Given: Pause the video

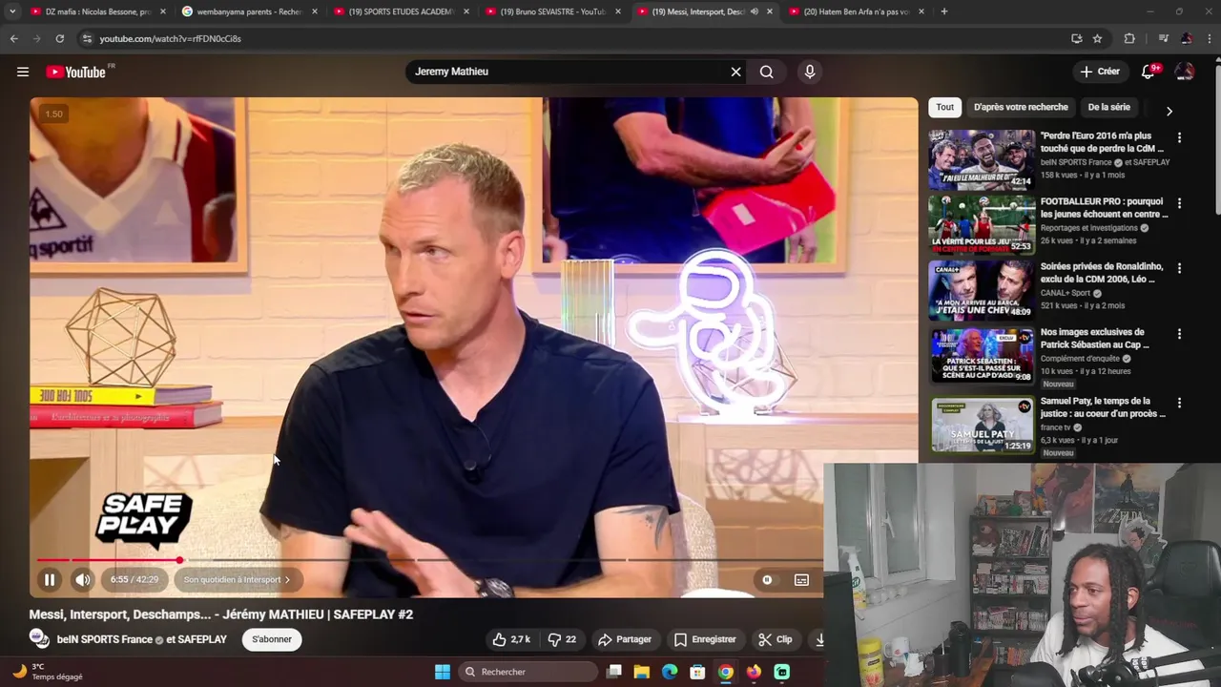Looking at the screenshot, I should [50, 579].
